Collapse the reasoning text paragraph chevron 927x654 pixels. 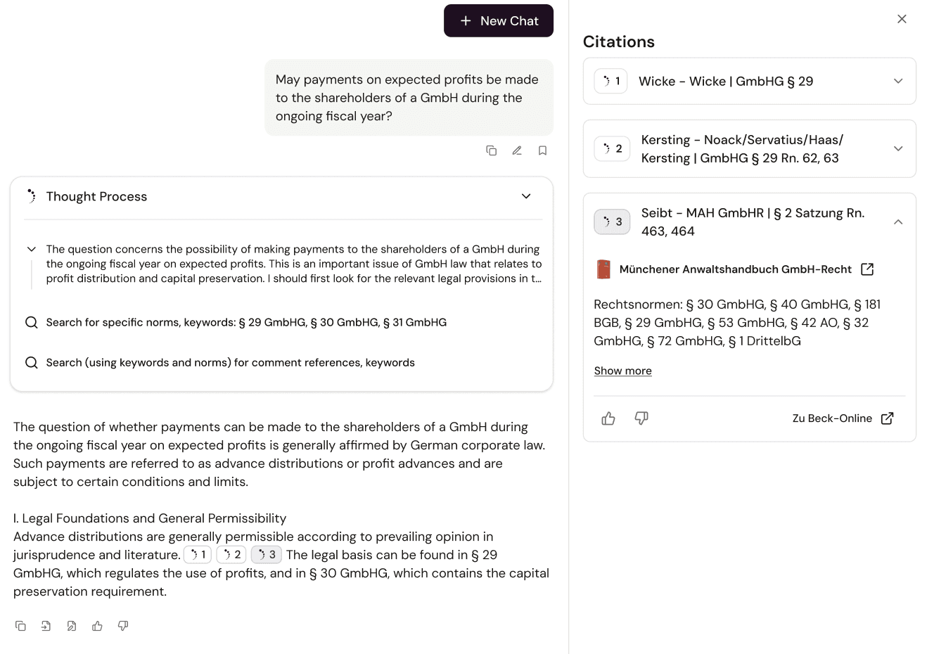(x=31, y=249)
